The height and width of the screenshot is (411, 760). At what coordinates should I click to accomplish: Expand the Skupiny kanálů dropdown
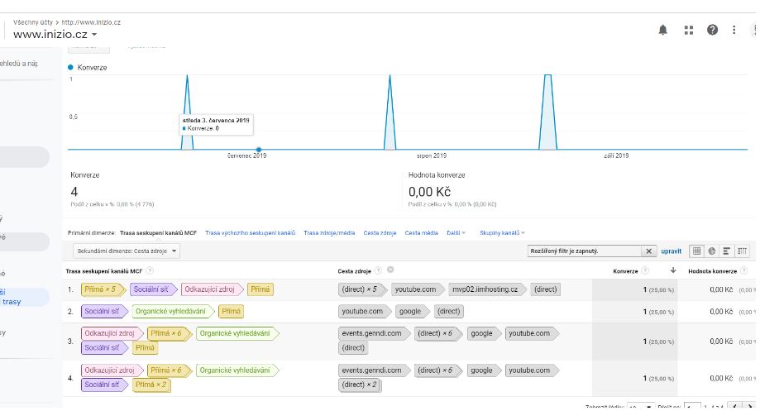point(502,233)
